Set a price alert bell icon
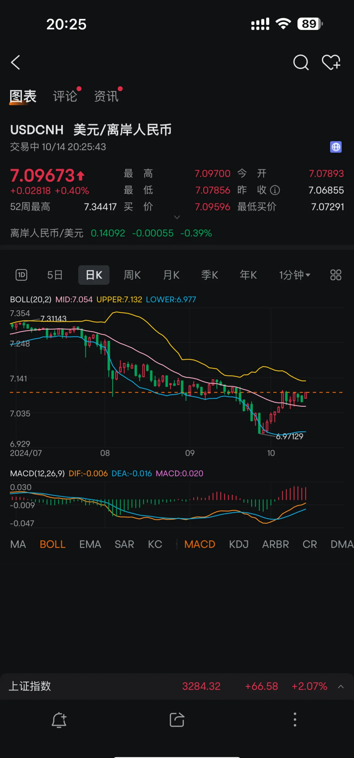The width and height of the screenshot is (354, 758). click(x=59, y=720)
